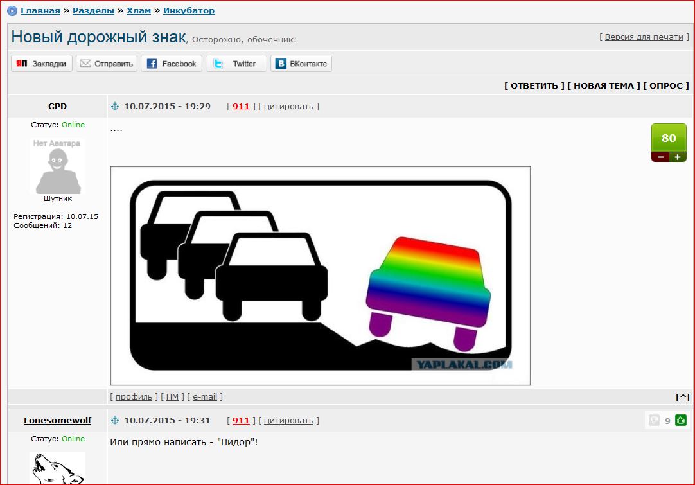Screen dimensions: 695x485
Task: Click the green Online status under GPD
Action: [x=73, y=125]
